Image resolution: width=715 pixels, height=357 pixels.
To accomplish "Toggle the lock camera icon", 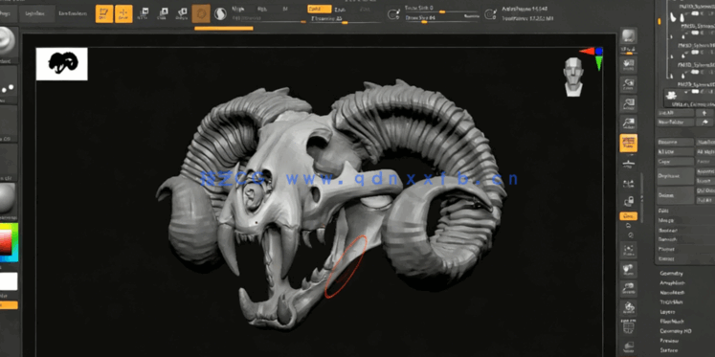I will 629,201.
